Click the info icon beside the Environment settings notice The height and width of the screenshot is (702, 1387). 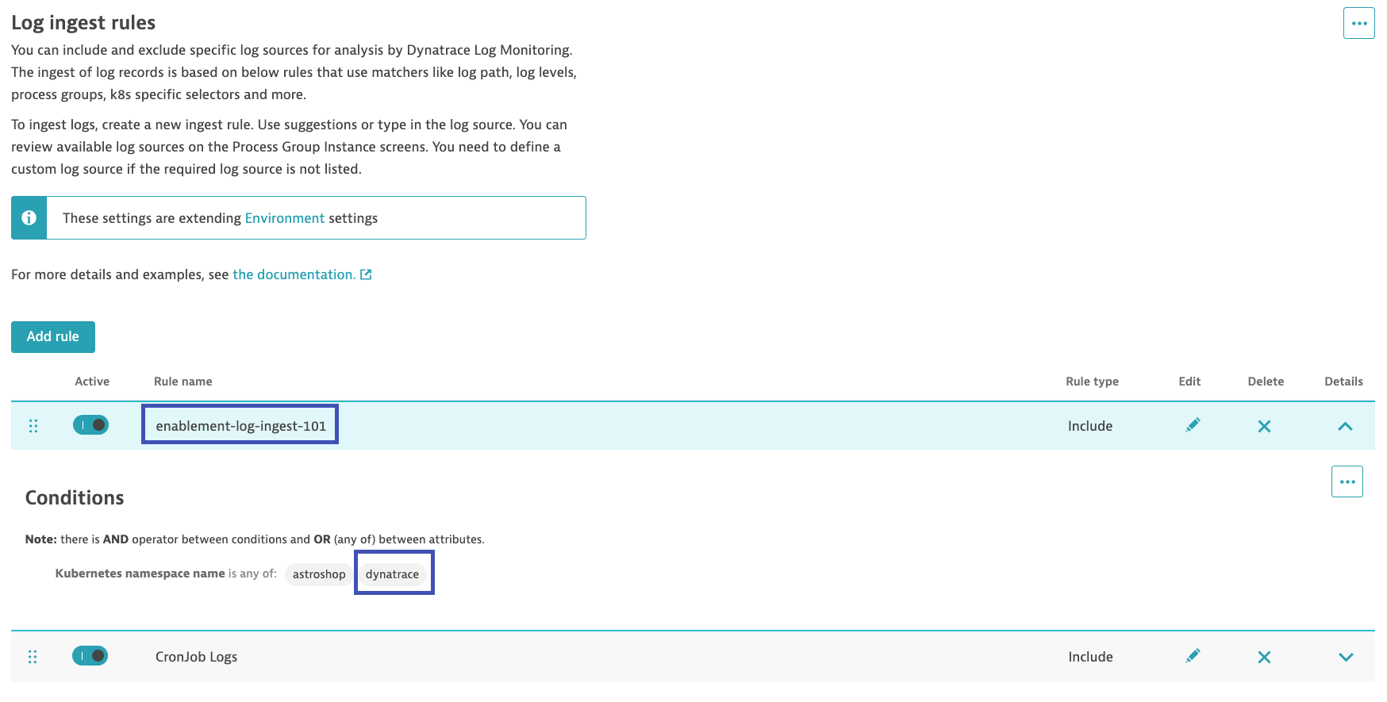29,217
